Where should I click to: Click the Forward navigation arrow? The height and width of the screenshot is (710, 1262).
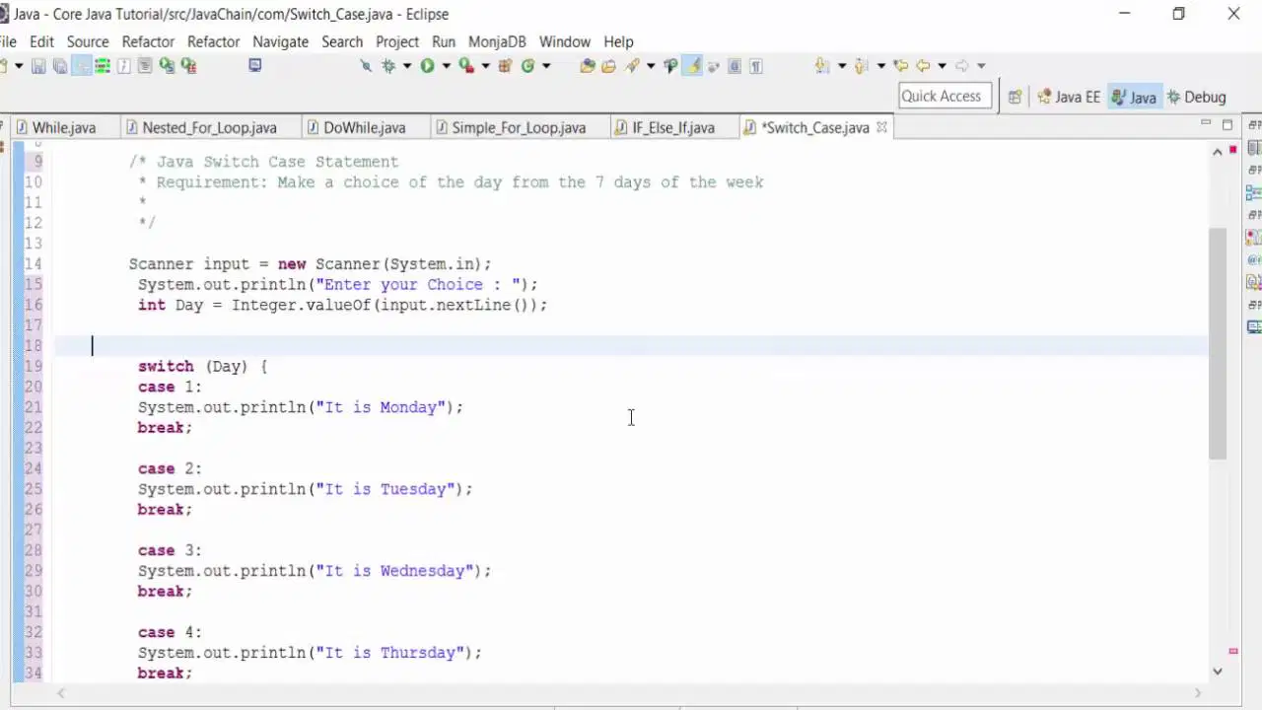click(x=961, y=66)
